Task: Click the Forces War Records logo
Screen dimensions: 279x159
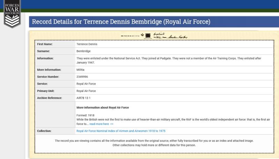Action: click(12, 14)
